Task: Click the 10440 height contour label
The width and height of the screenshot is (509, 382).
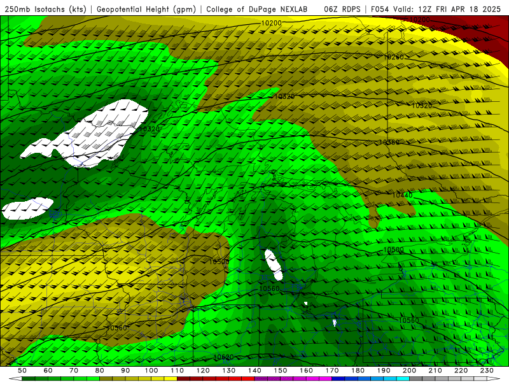Action: pos(402,195)
